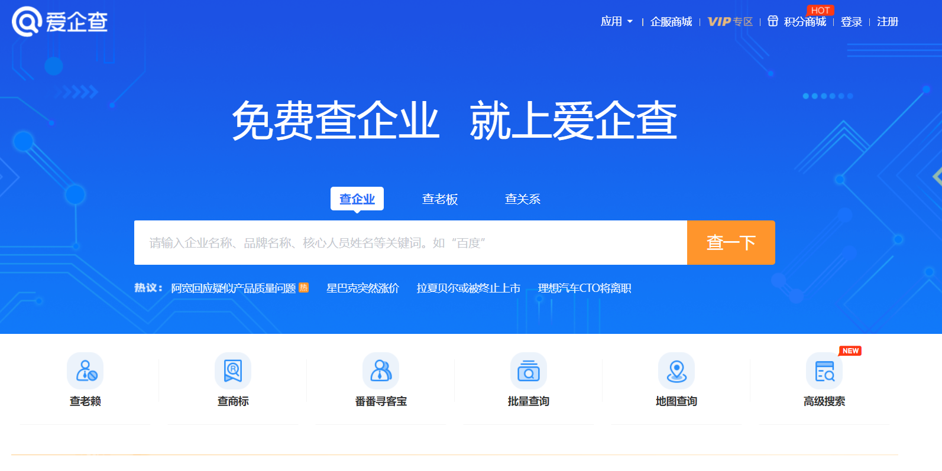Click the 注册 register link
942x471 pixels.
(888, 22)
